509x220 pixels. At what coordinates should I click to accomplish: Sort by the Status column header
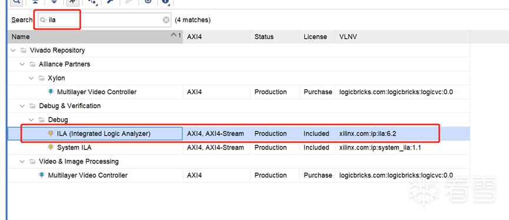tap(275, 36)
